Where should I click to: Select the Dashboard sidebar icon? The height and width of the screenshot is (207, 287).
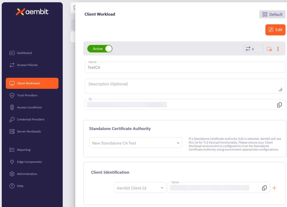click(12, 53)
